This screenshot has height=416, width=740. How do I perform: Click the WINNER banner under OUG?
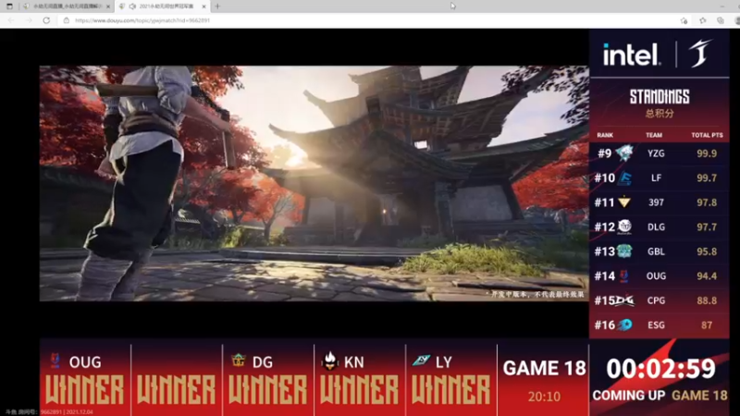pyautogui.click(x=85, y=389)
